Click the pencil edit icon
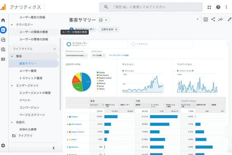Image resolution: width=232 pixels, height=155 pixels. click(230, 19)
